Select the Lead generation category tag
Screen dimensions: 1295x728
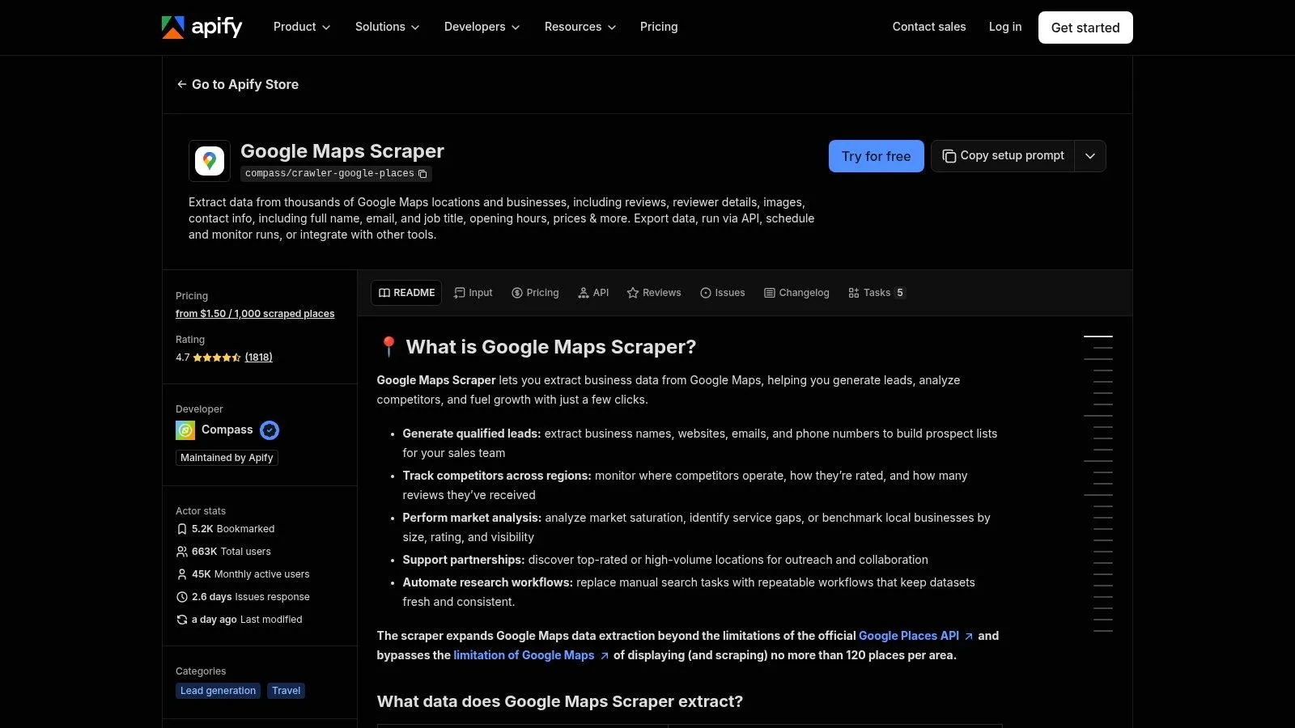point(218,691)
